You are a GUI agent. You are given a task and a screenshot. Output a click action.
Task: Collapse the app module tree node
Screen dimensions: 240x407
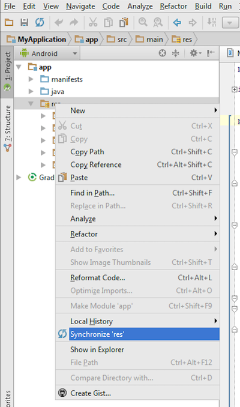tap(19, 67)
